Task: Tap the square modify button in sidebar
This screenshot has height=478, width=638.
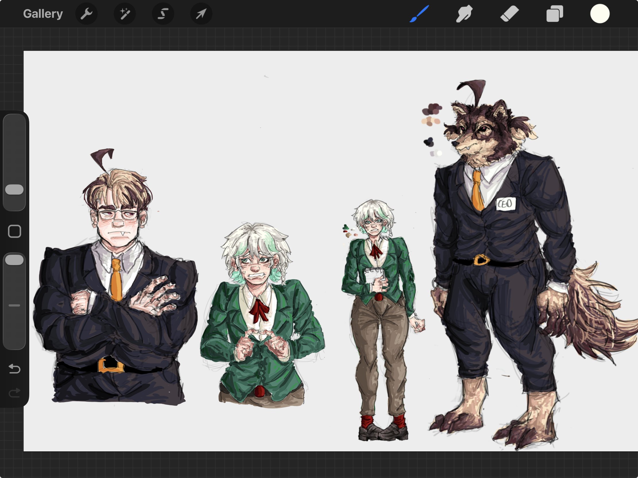Action: pyautogui.click(x=14, y=231)
